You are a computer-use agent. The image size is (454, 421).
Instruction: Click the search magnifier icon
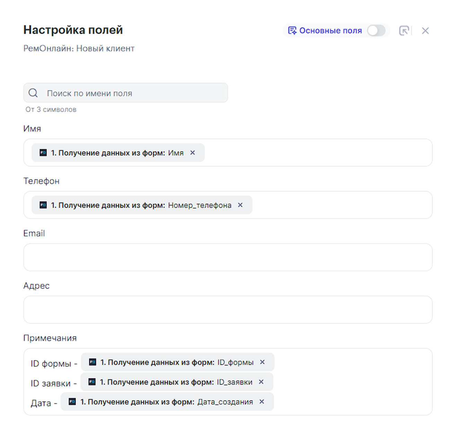[33, 93]
